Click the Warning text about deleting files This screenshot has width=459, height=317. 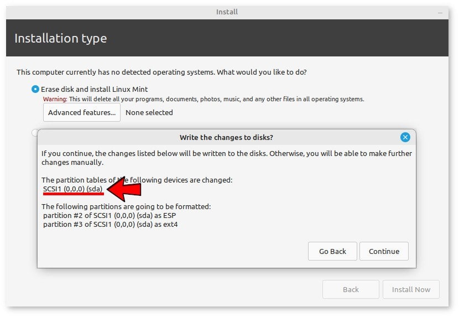pyautogui.click(x=204, y=99)
